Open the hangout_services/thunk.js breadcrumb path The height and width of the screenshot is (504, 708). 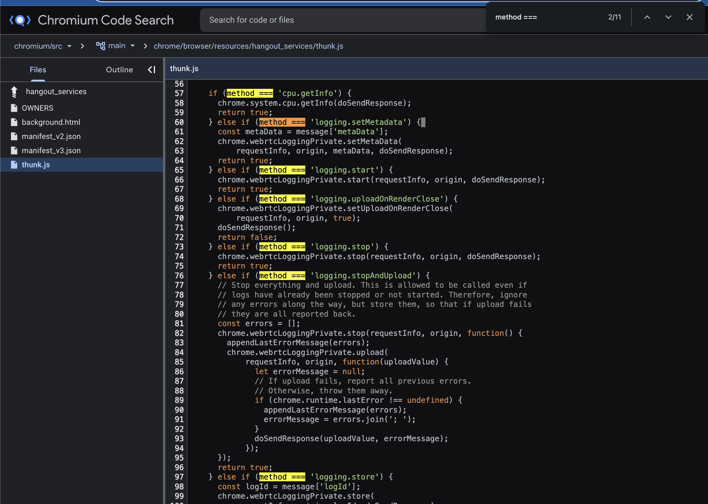click(248, 46)
